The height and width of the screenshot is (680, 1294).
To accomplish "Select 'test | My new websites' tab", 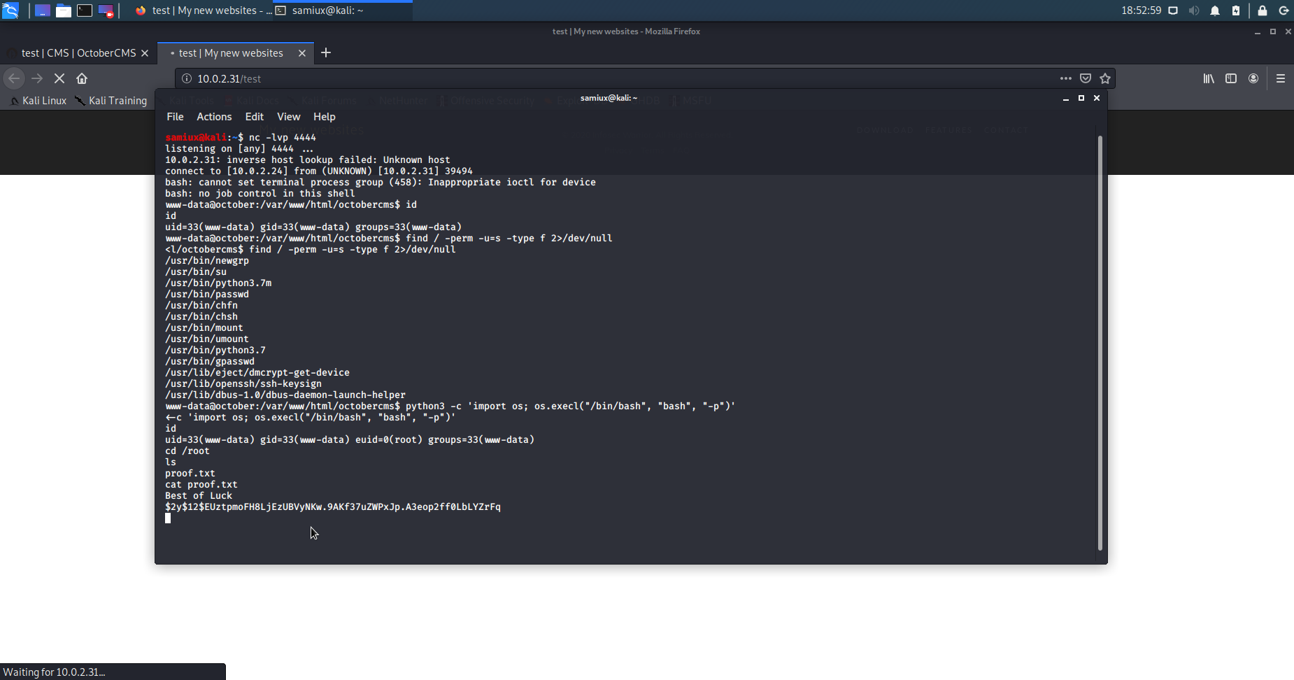I will 231,53.
